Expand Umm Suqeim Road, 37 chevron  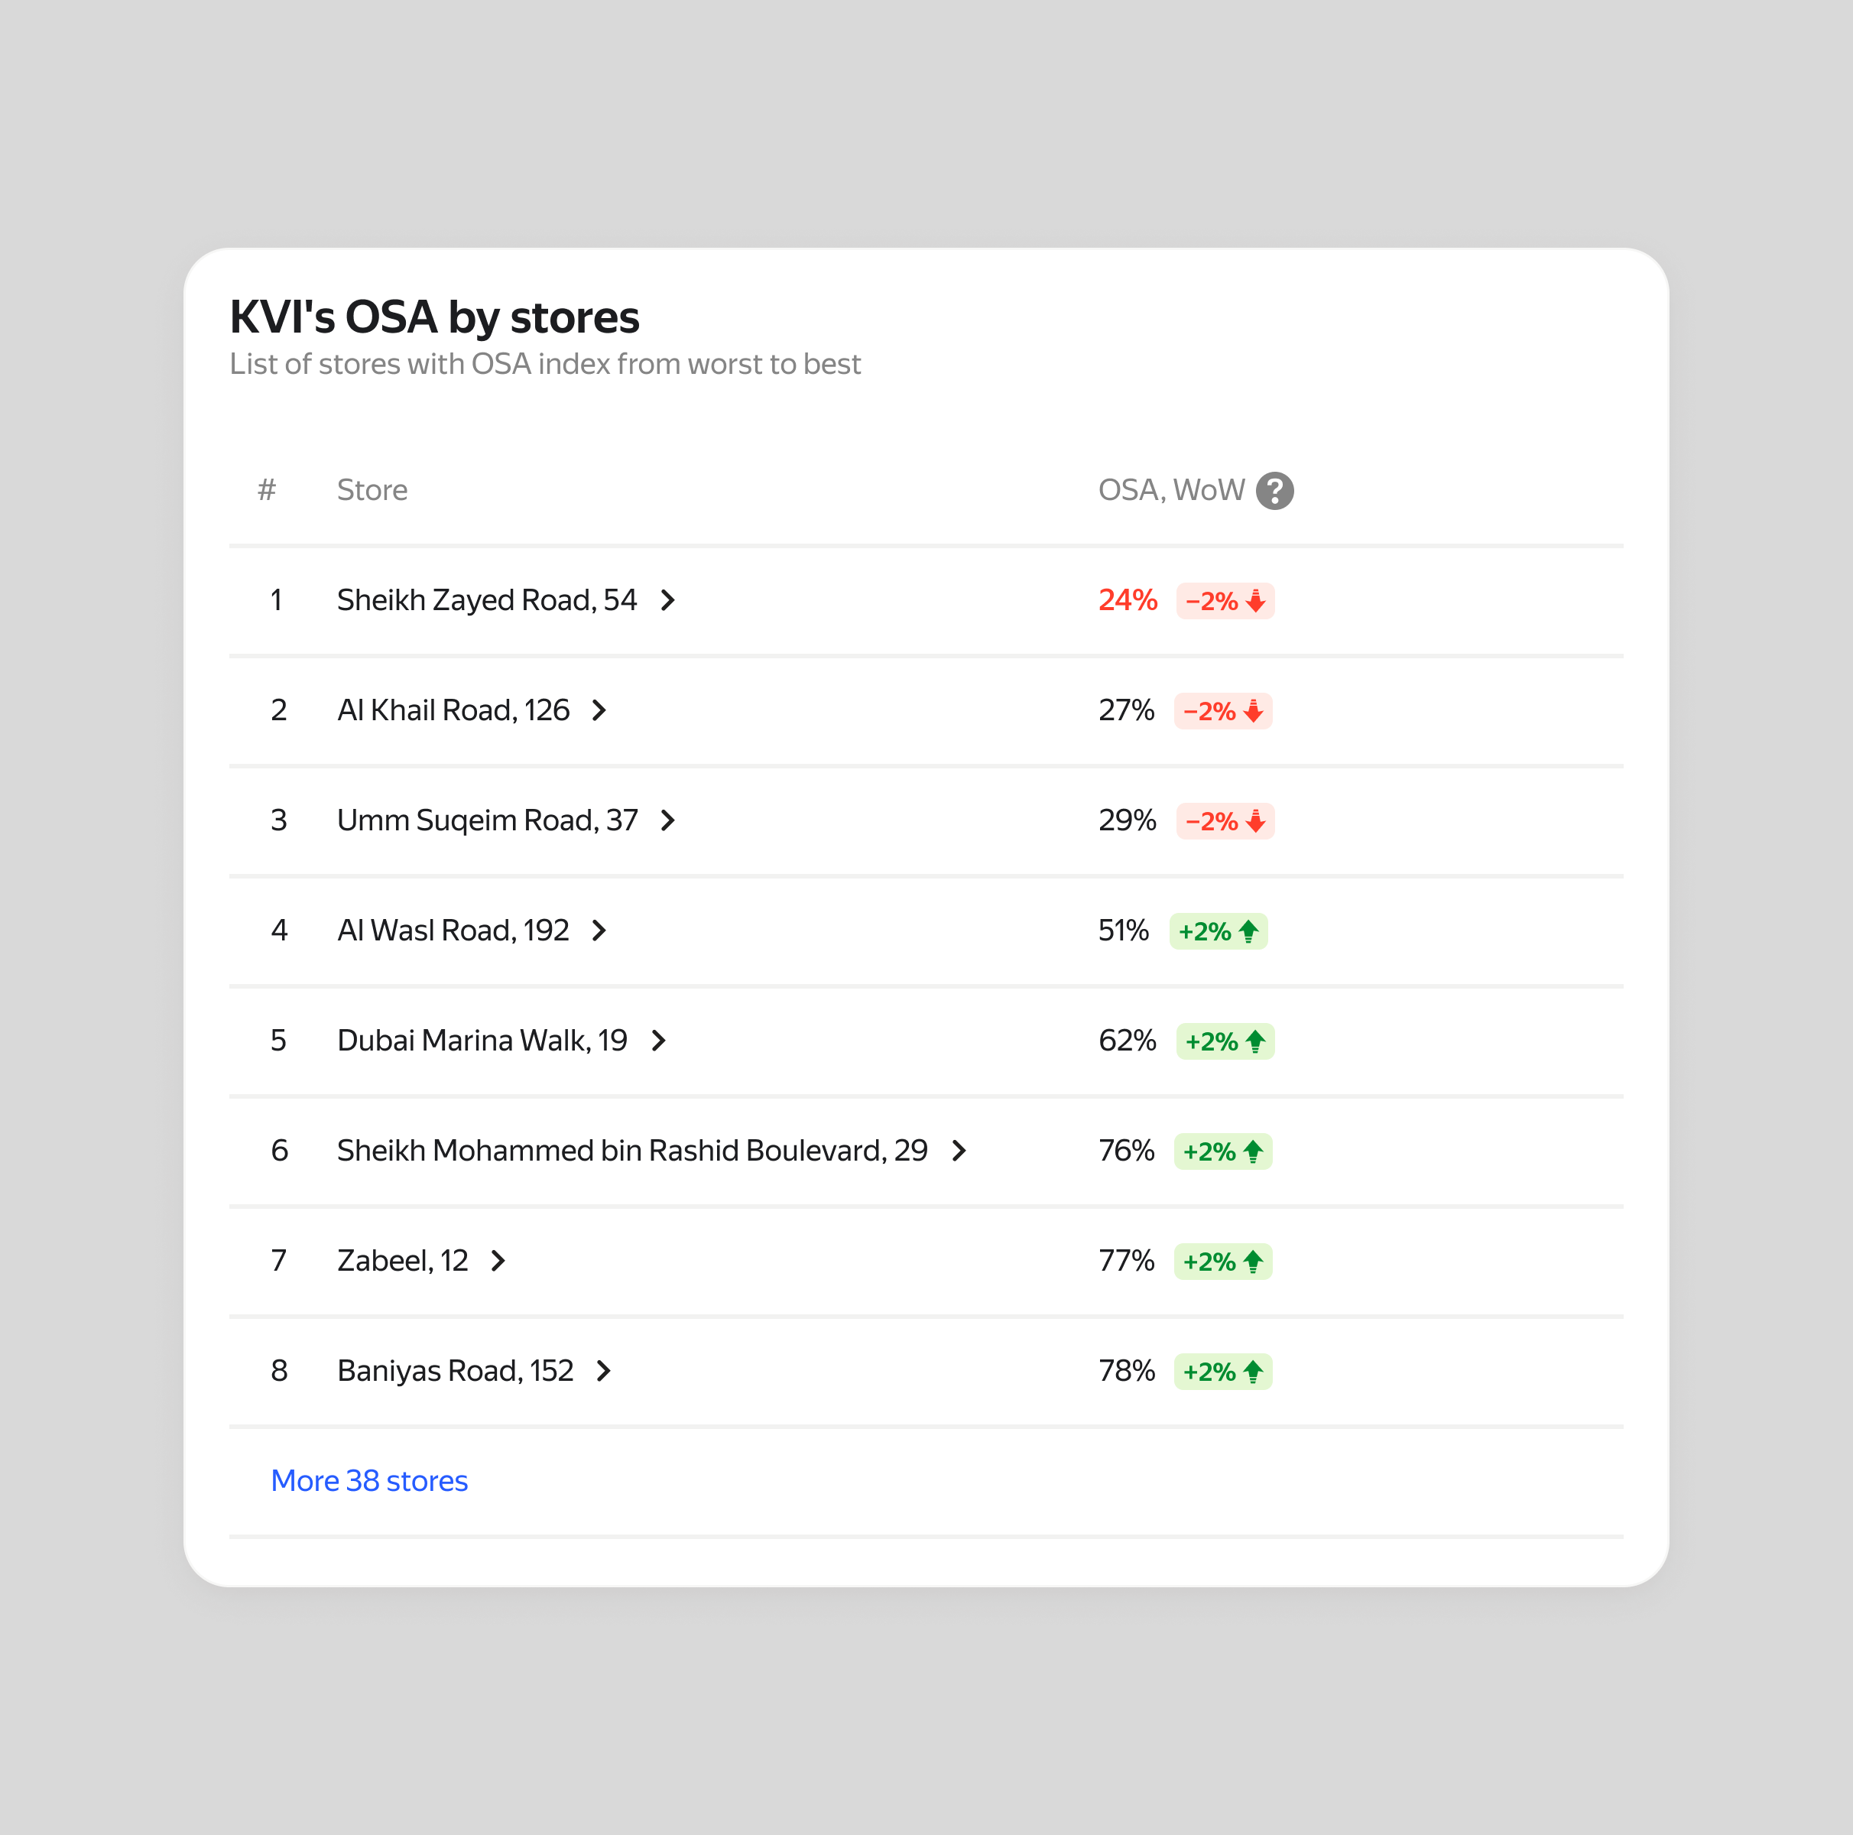(x=668, y=821)
